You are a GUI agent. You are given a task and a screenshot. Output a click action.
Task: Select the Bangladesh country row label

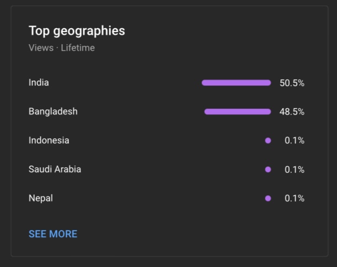tap(53, 111)
